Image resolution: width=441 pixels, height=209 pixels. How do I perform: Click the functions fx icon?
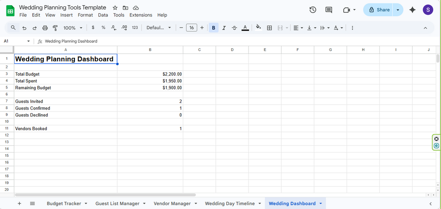(40, 41)
